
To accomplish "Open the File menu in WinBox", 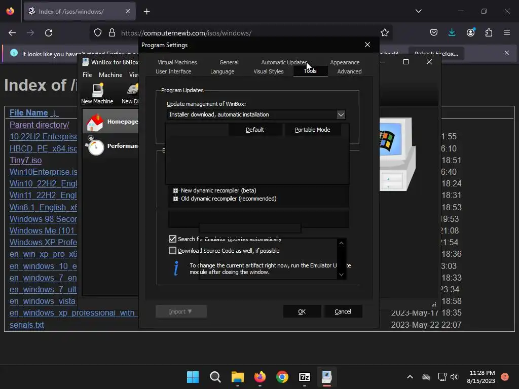I will 87,75.
